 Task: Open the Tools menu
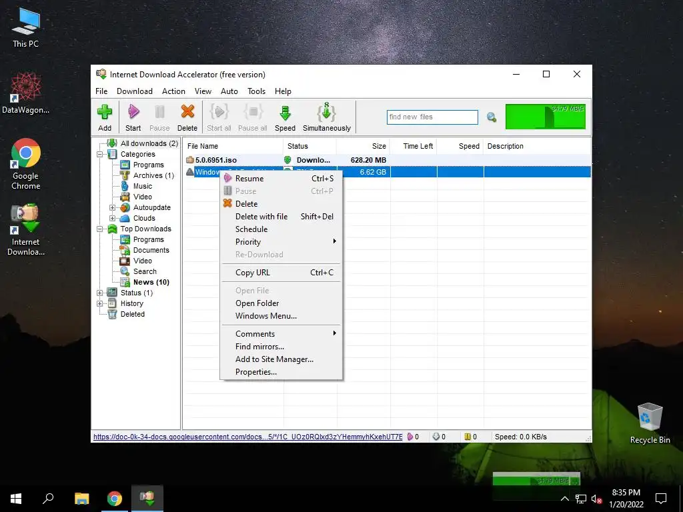pyautogui.click(x=257, y=91)
